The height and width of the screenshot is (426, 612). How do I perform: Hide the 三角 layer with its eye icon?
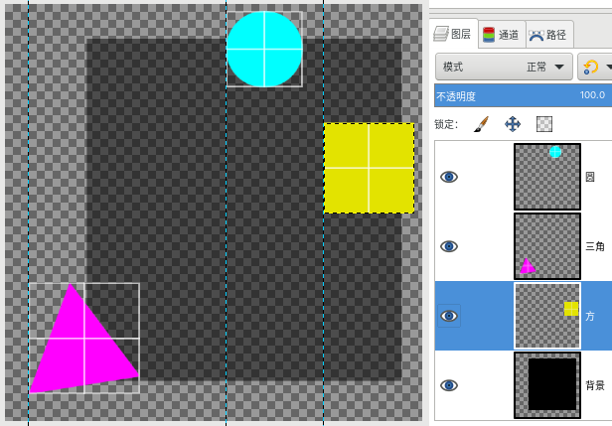click(x=449, y=246)
